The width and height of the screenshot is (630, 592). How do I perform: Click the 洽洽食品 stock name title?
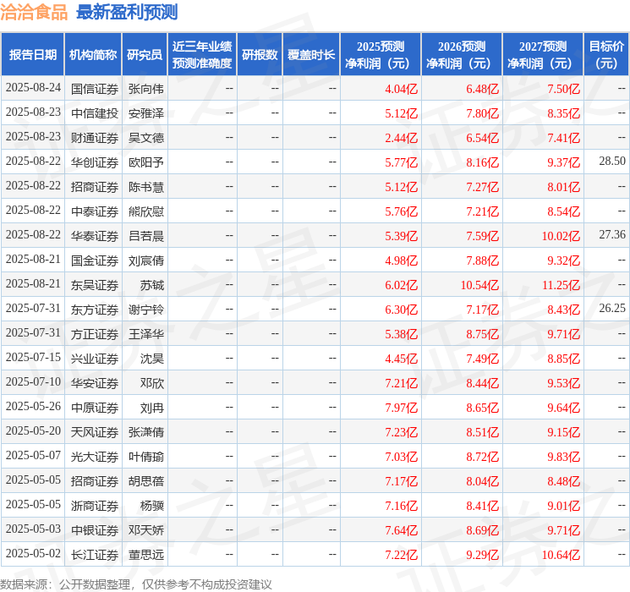35,12
